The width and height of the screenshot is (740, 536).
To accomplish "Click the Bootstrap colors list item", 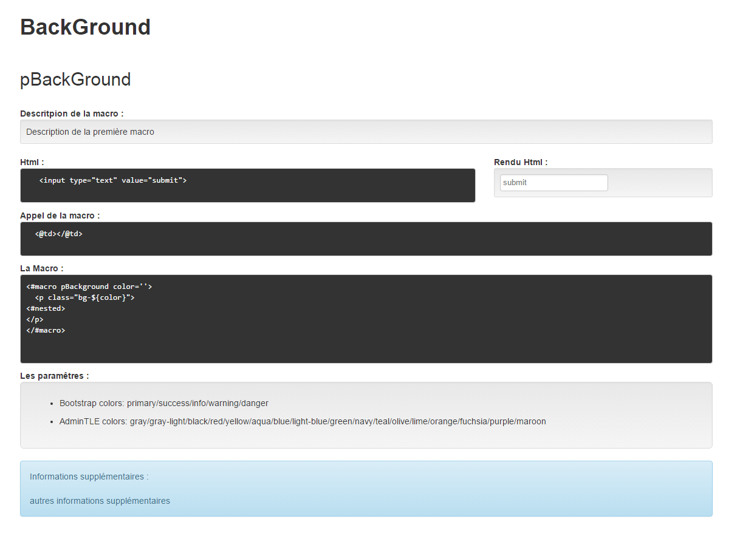I will pos(163,403).
